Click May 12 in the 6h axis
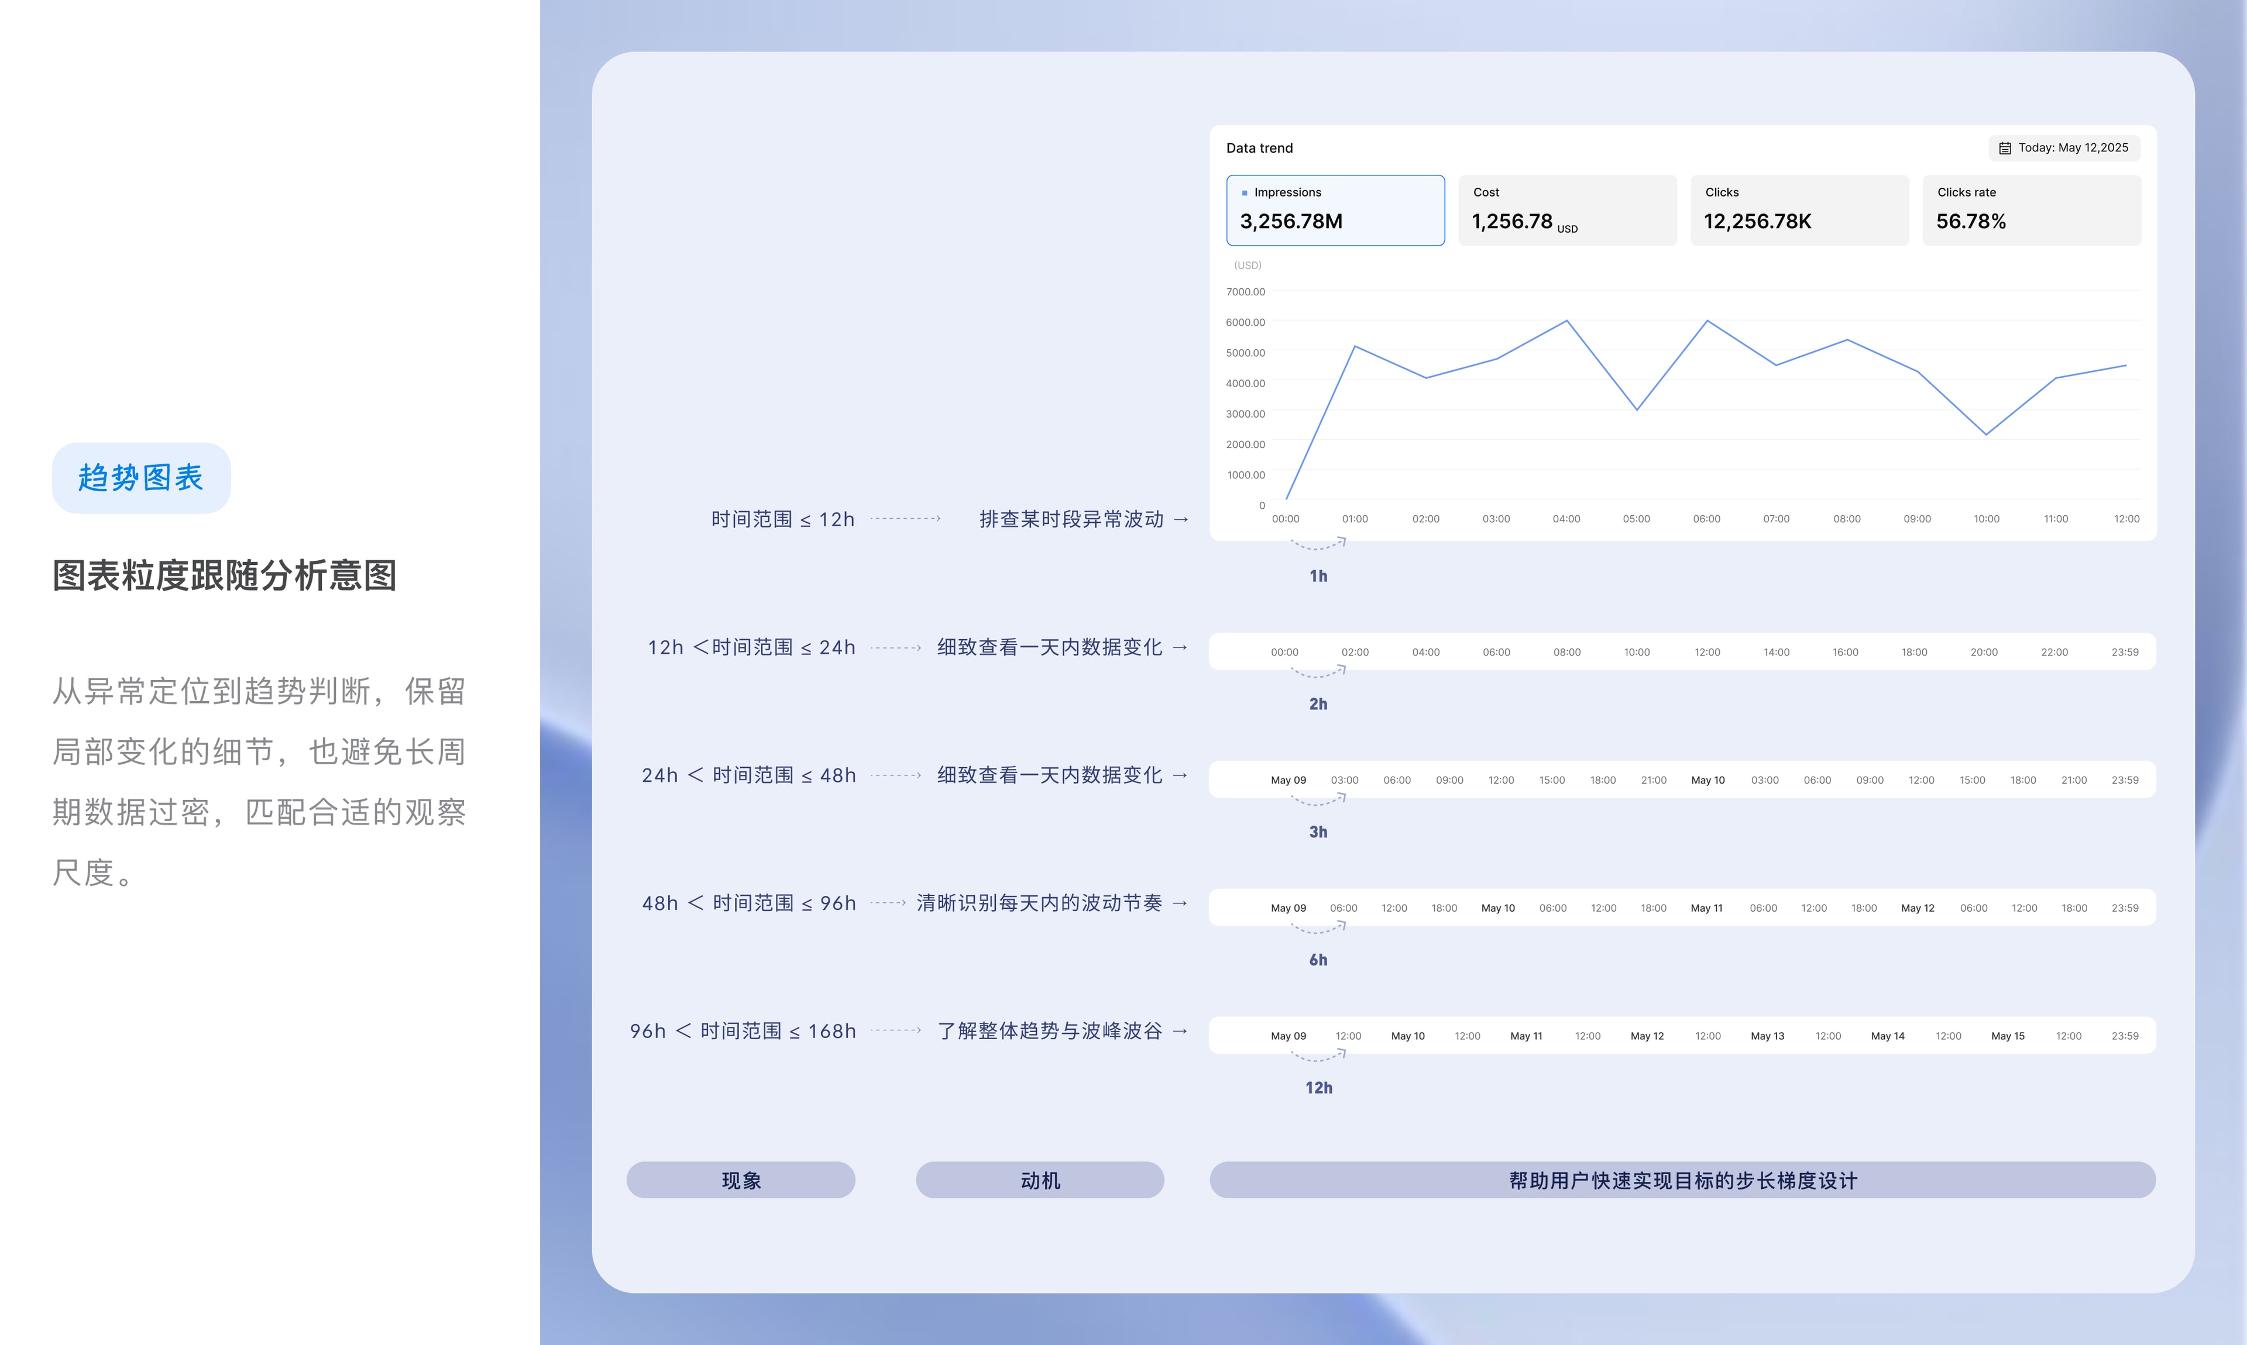The width and height of the screenshot is (2247, 1345). click(x=1917, y=908)
